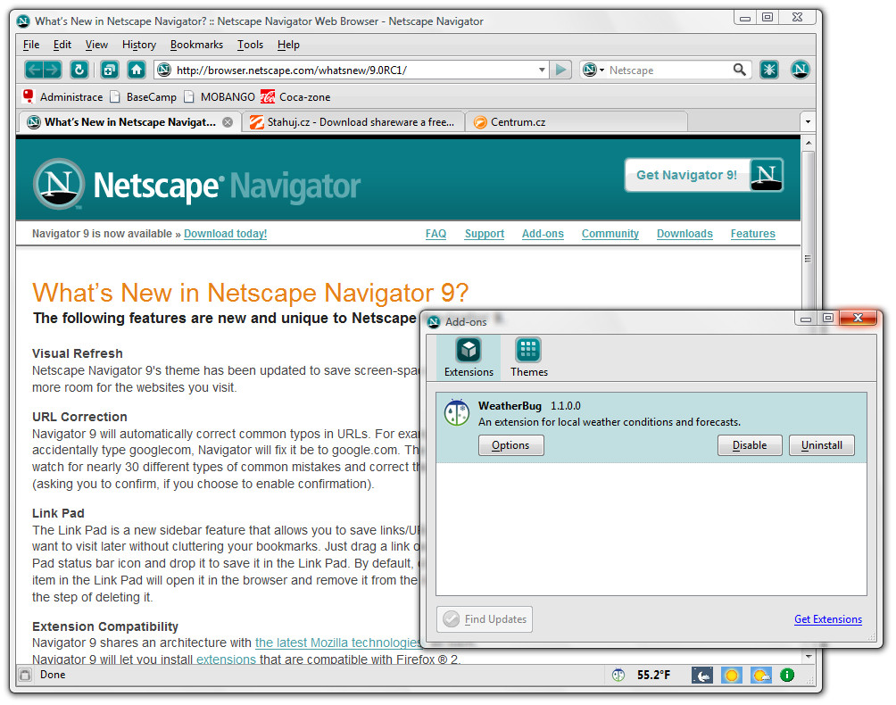Screen dimensions: 896x705
Task: Open the search engine selector dropdown
Action: [593, 70]
